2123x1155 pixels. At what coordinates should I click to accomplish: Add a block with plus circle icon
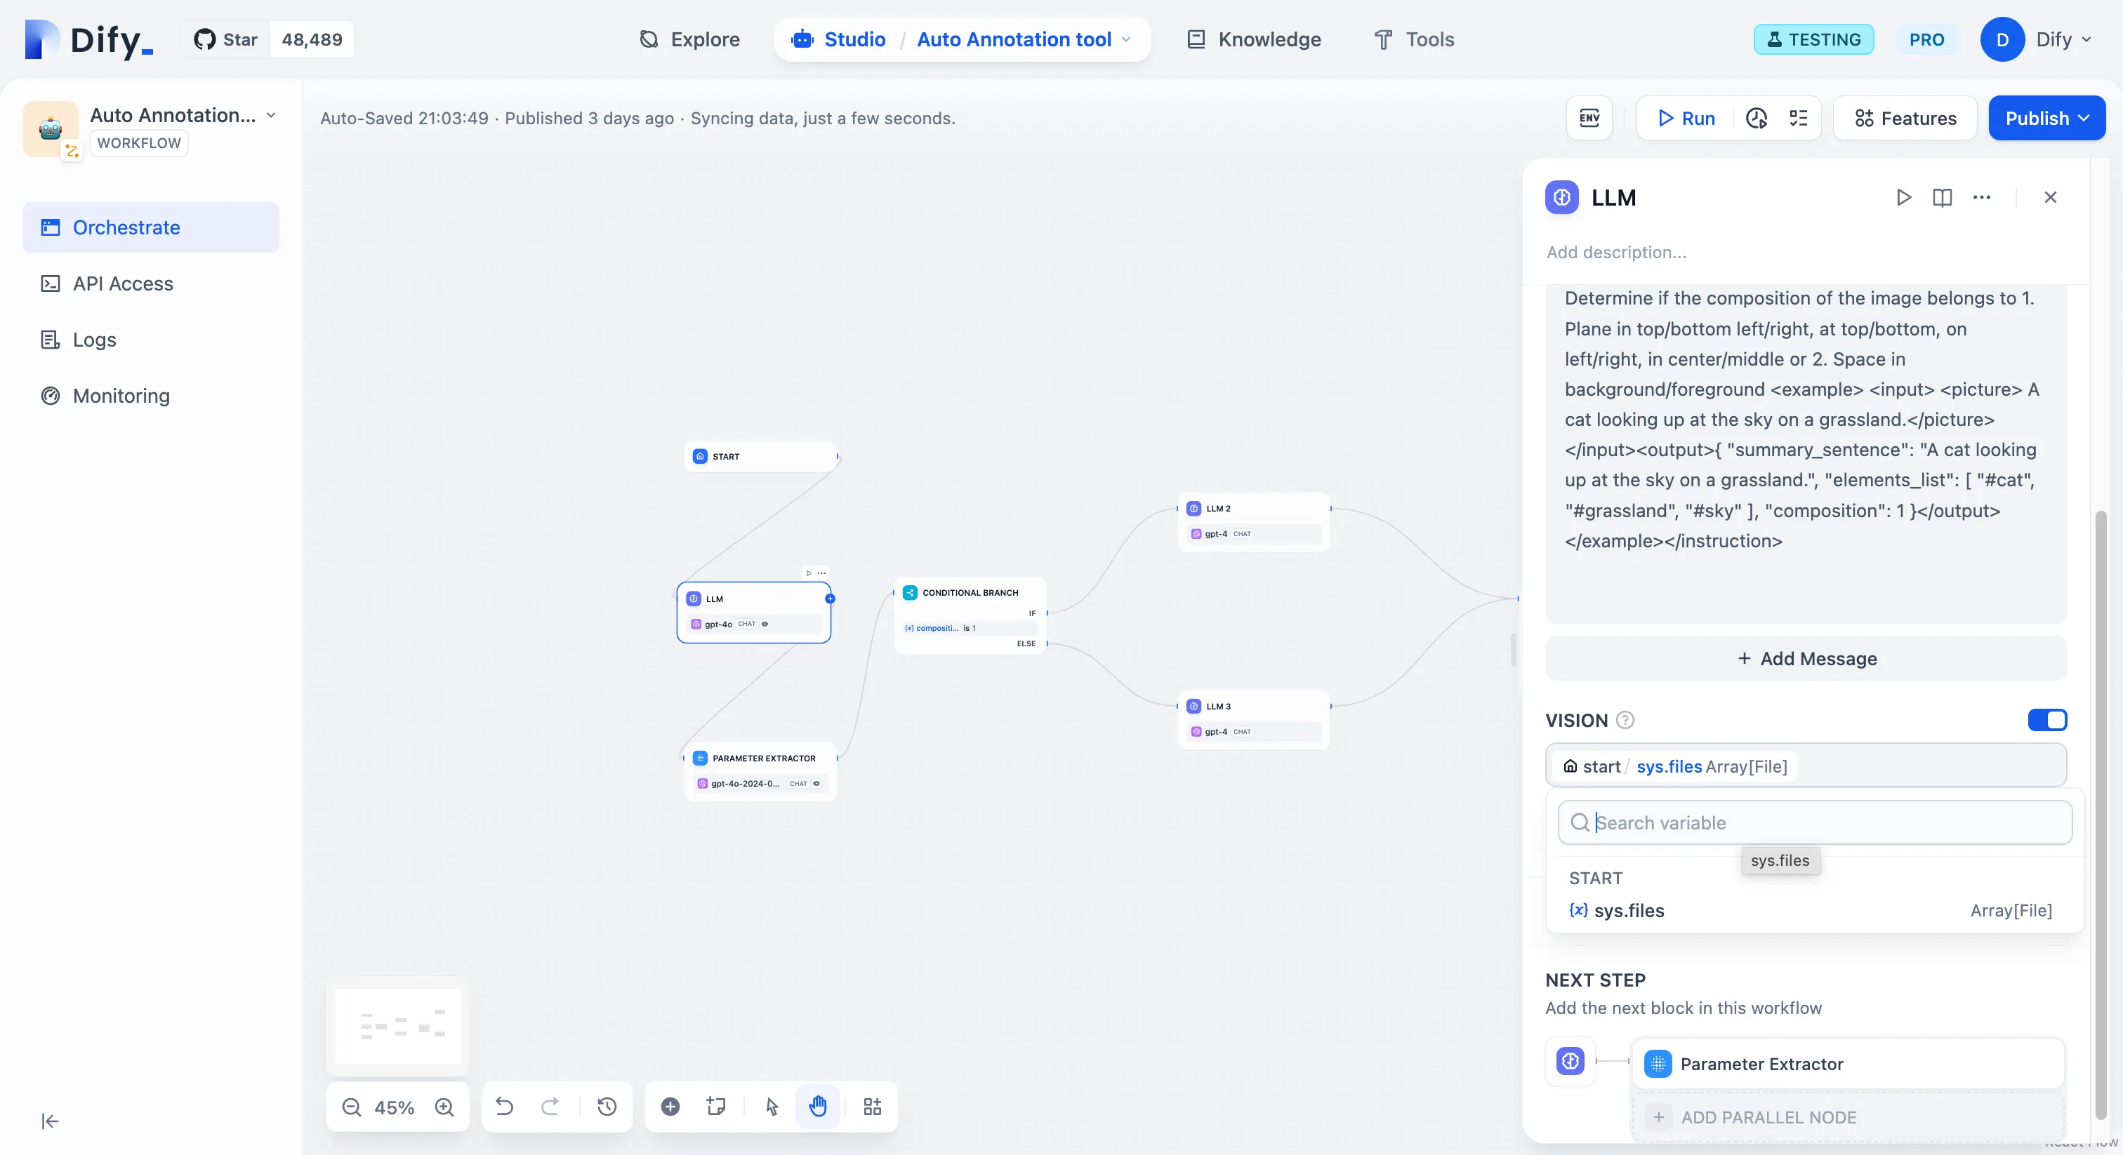tap(670, 1107)
